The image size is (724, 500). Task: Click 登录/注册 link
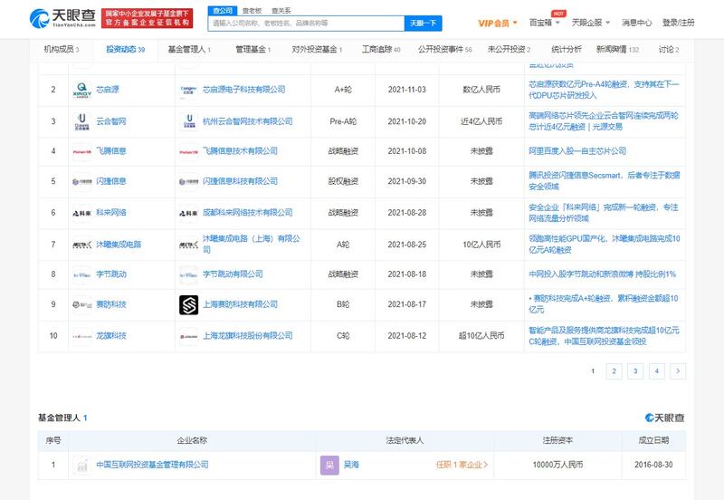tap(678, 23)
